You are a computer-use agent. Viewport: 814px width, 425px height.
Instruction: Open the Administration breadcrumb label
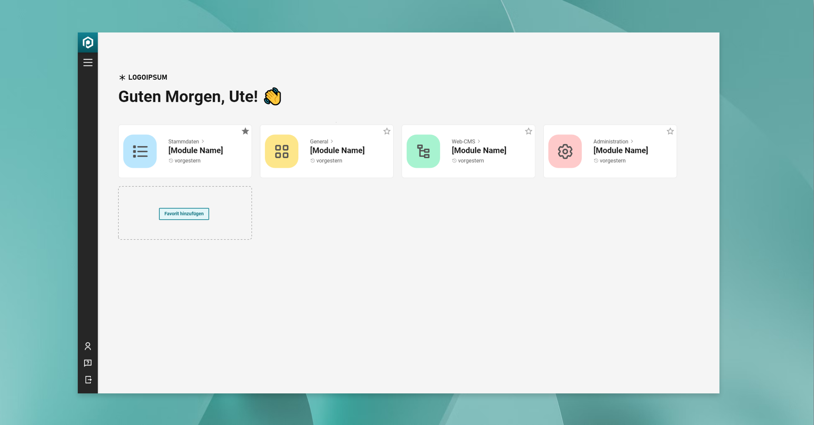click(610, 142)
